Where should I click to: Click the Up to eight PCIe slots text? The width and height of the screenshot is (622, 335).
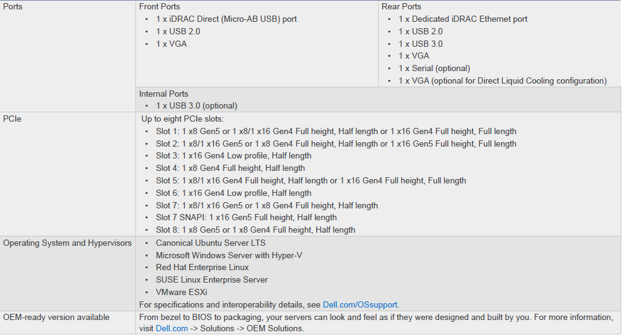tap(182, 119)
